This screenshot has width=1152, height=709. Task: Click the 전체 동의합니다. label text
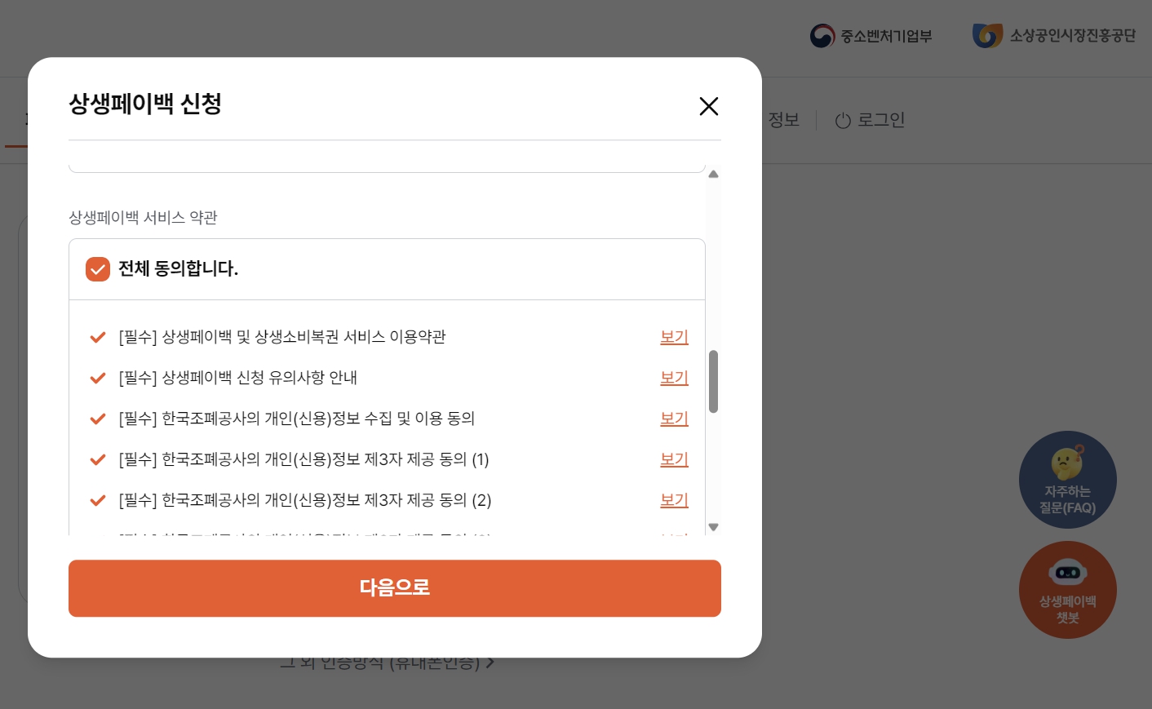pyautogui.click(x=178, y=268)
